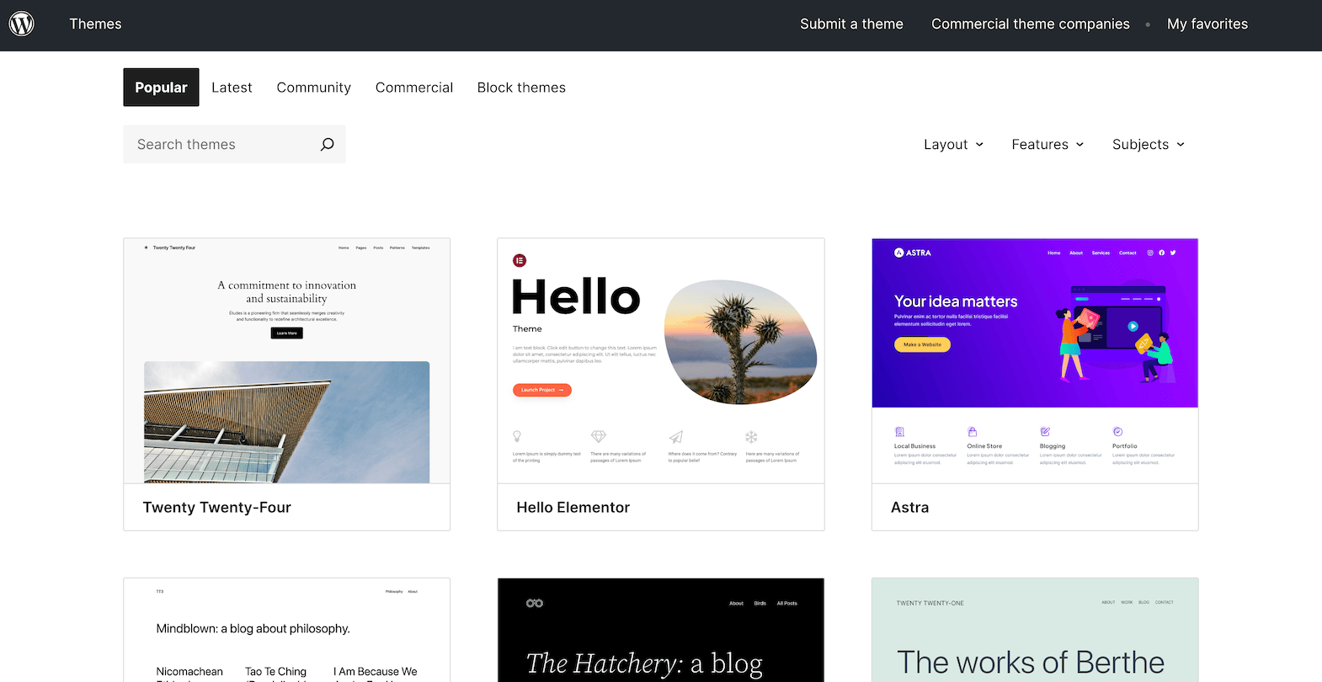Open the Hello Elementor theme title

point(573,508)
